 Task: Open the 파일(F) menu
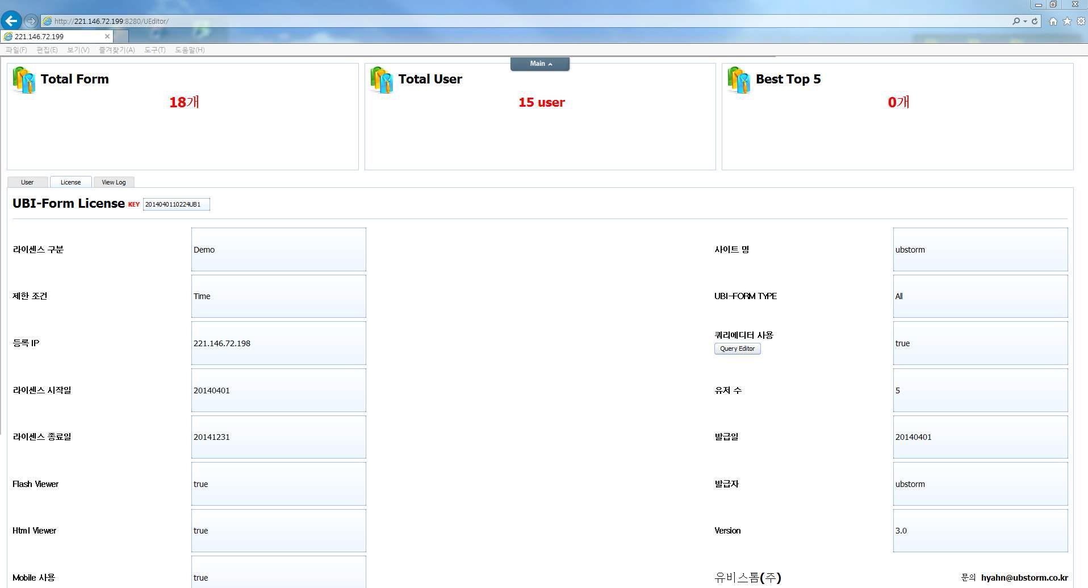[x=16, y=50]
